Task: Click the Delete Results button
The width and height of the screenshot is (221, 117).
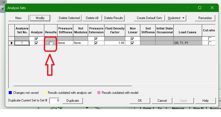Action: [x=114, y=18]
